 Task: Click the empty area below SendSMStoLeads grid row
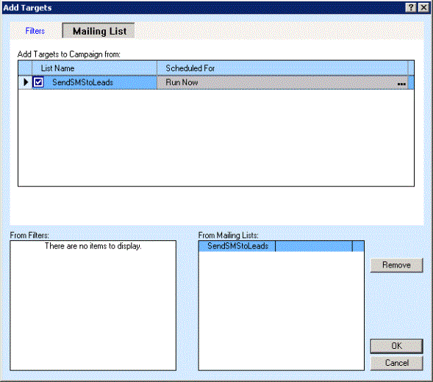(x=216, y=137)
